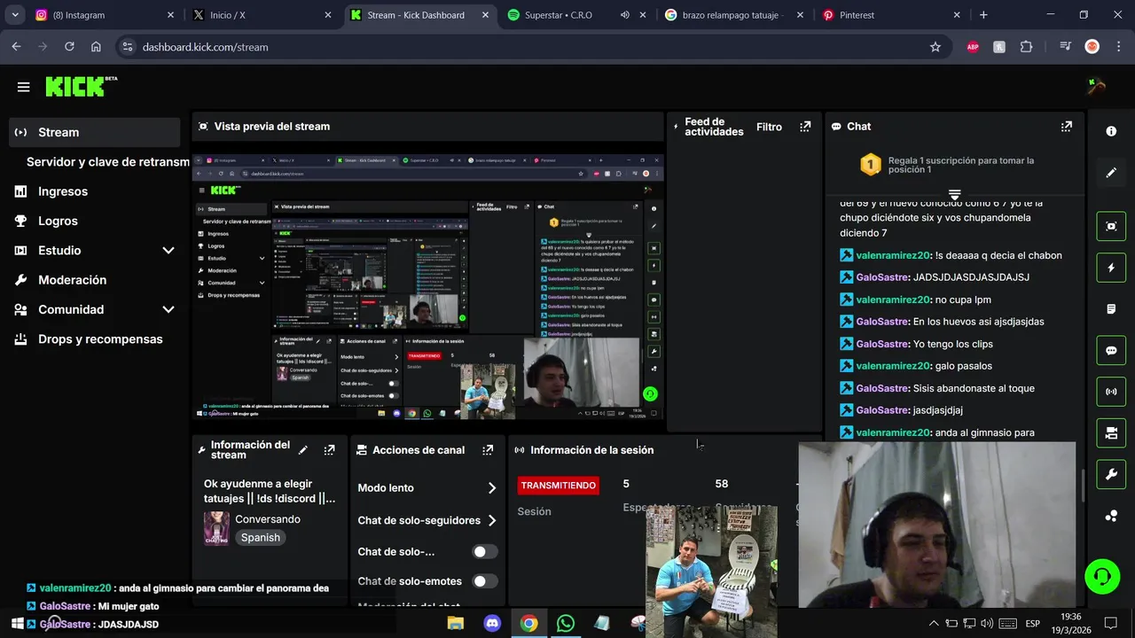Go to Logros in sidebar
The image size is (1135, 638).
coord(58,221)
